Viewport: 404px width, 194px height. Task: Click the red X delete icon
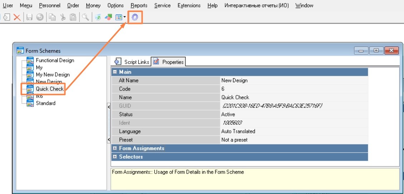pyautogui.click(x=17, y=17)
